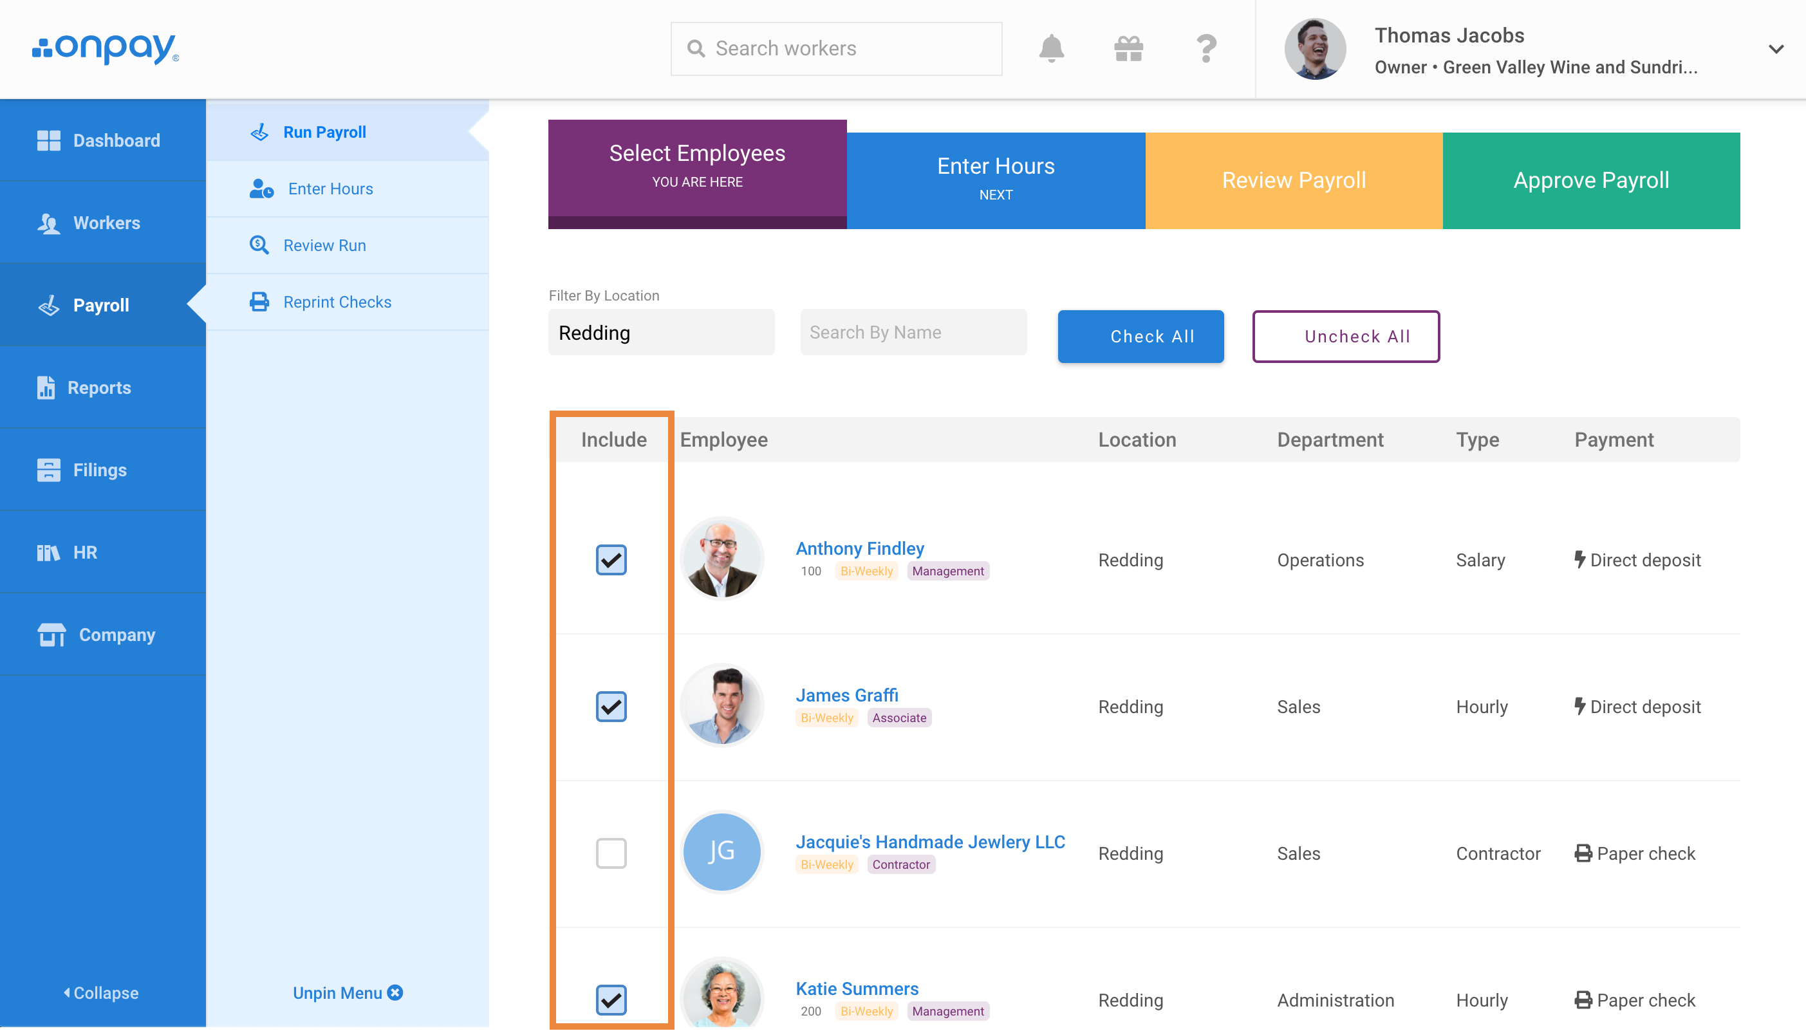Collapse the left sidebar
The width and height of the screenshot is (1806, 1031).
[101, 993]
